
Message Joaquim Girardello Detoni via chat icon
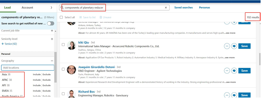[234, 71]
